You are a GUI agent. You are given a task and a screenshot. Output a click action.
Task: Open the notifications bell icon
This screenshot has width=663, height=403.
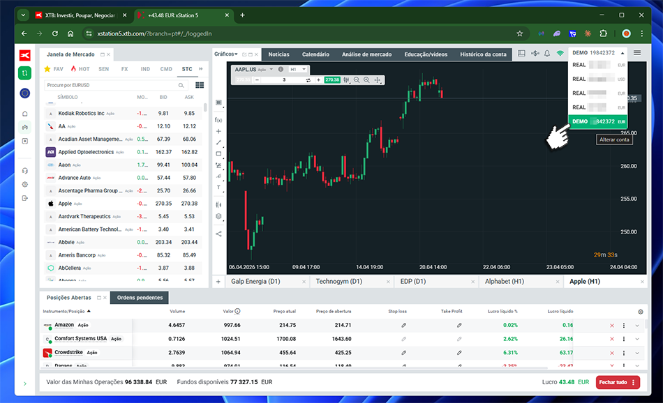547,53
